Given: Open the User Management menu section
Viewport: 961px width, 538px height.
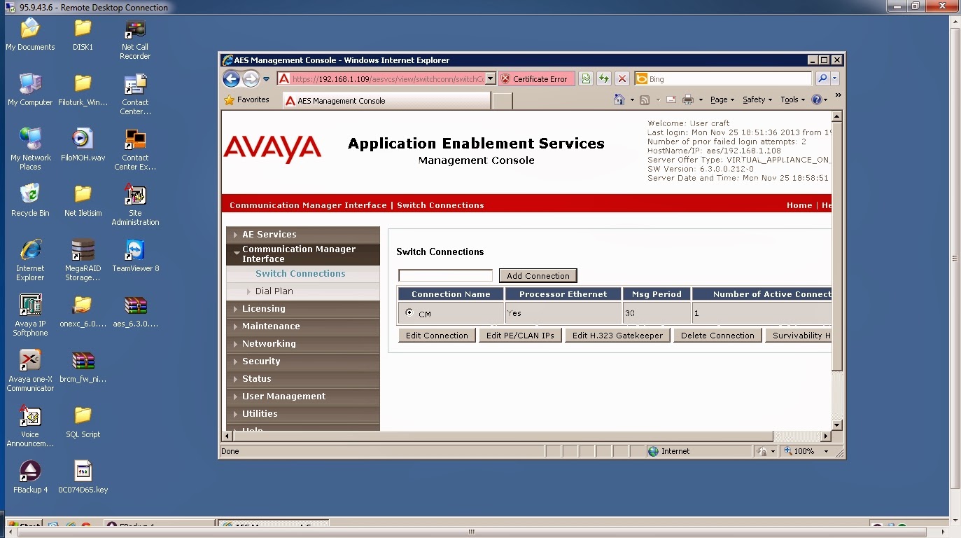Looking at the screenshot, I should tap(302, 396).
